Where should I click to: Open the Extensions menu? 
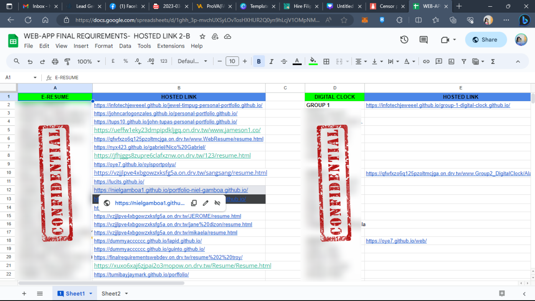(171, 46)
